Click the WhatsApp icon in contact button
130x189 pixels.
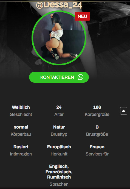pos(80,77)
